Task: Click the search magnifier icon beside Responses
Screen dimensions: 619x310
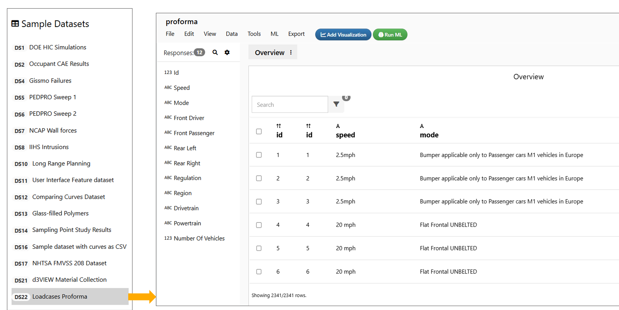Action: 215,52
